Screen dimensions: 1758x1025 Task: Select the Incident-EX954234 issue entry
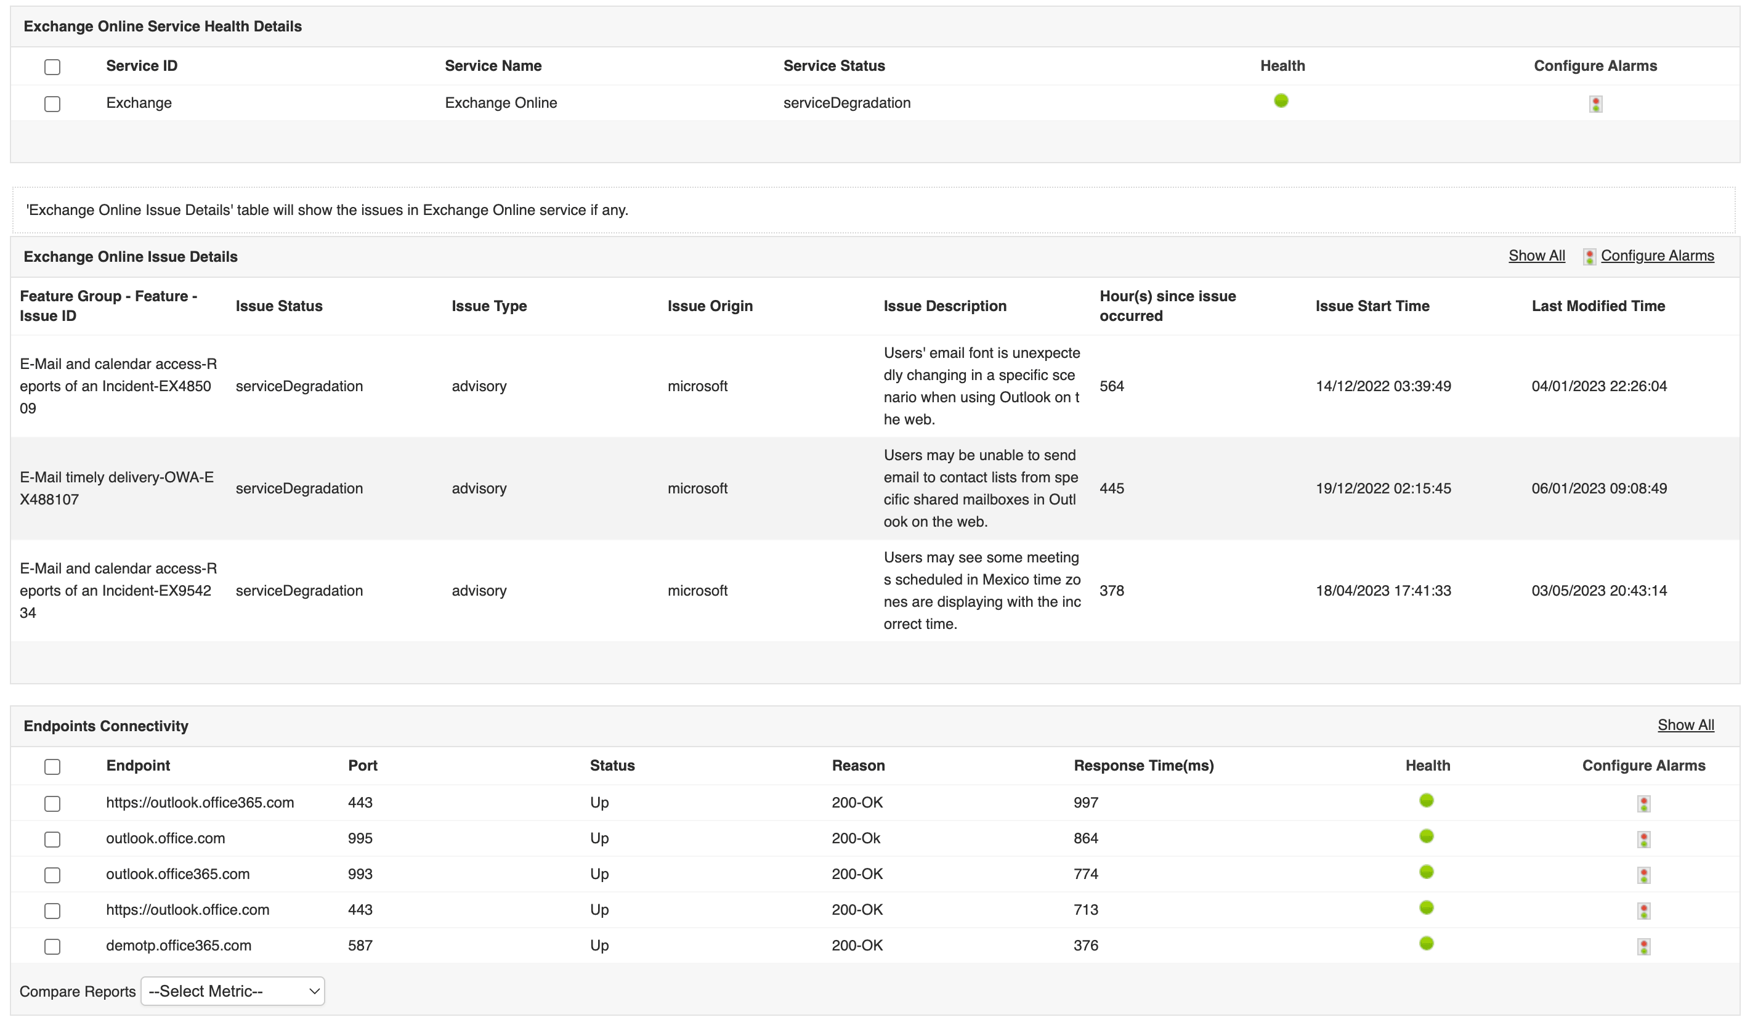(x=119, y=591)
